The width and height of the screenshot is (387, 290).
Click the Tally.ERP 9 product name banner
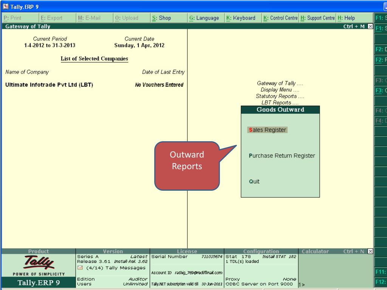tap(39, 282)
